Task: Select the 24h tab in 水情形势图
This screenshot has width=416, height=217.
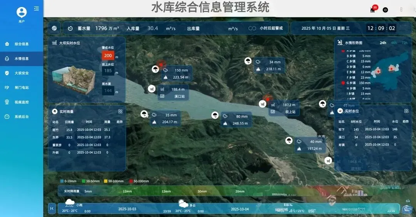Action: click(383, 43)
